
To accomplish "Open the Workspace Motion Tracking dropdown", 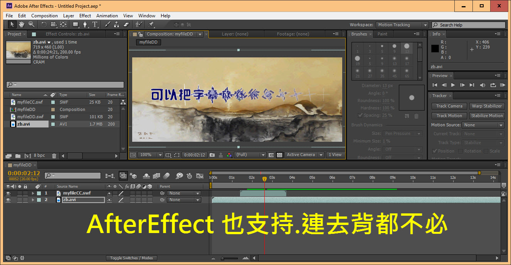I will pos(402,25).
